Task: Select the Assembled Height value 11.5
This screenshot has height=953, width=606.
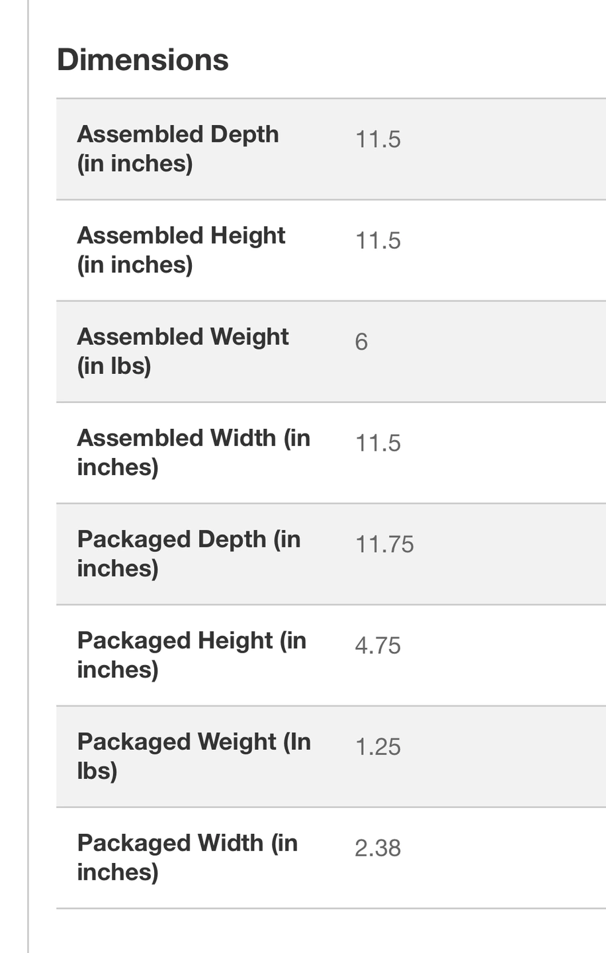Action: tap(378, 240)
